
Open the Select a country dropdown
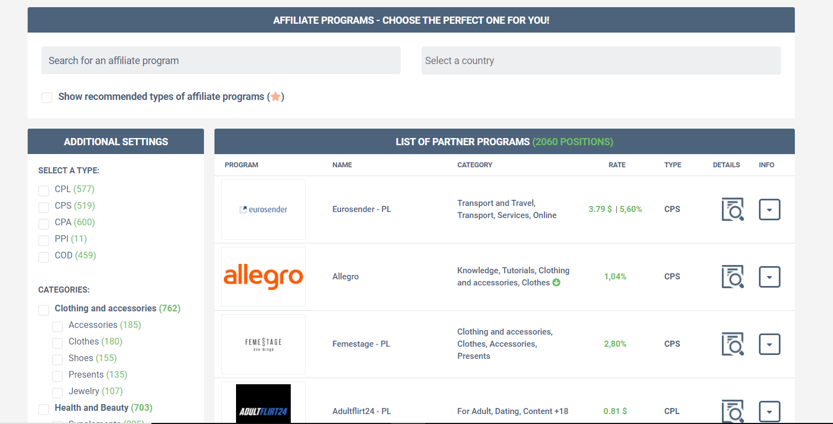click(x=601, y=60)
